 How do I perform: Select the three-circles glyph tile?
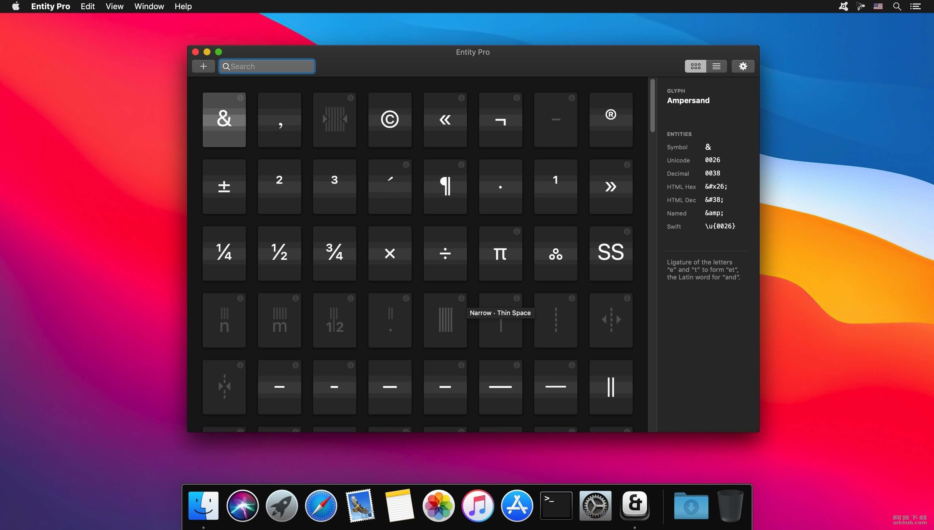click(x=555, y=253)
